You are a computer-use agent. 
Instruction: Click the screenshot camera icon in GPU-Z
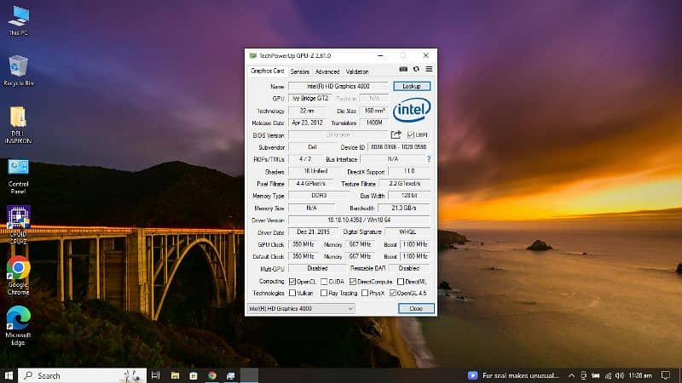[403, 70]
